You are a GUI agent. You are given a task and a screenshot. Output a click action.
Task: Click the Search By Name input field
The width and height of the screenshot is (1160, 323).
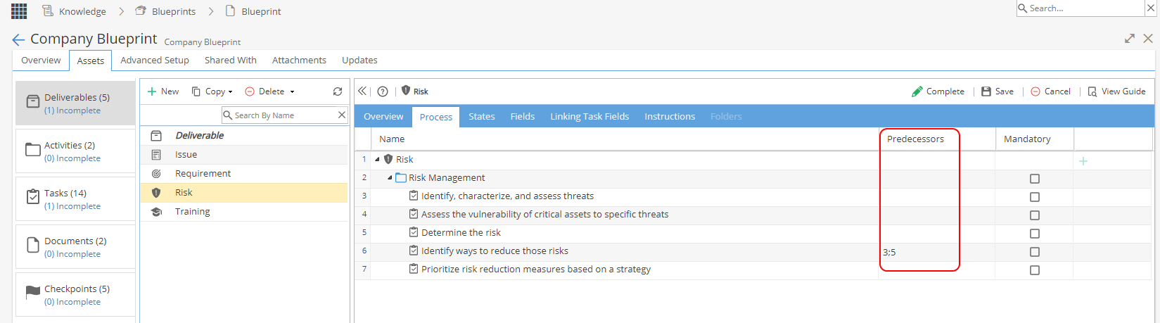click(x=279, y=115)
